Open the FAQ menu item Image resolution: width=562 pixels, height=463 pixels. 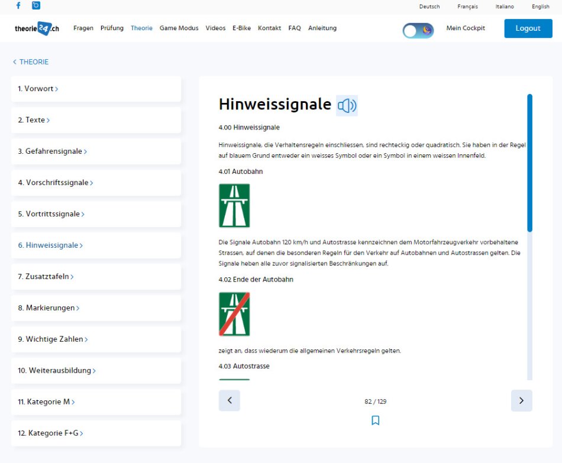click(295, 28)
